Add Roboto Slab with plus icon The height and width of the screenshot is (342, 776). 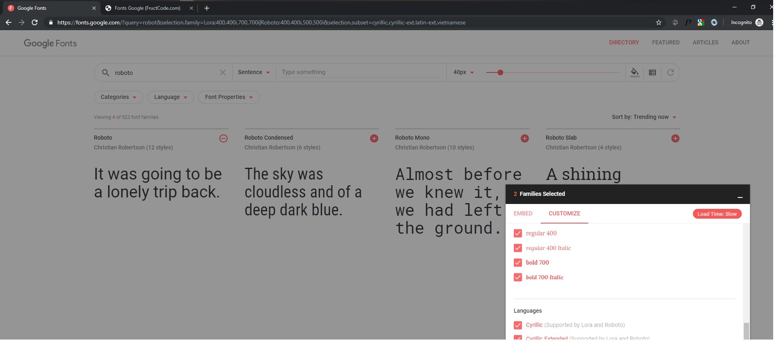(x=675, y=138)
